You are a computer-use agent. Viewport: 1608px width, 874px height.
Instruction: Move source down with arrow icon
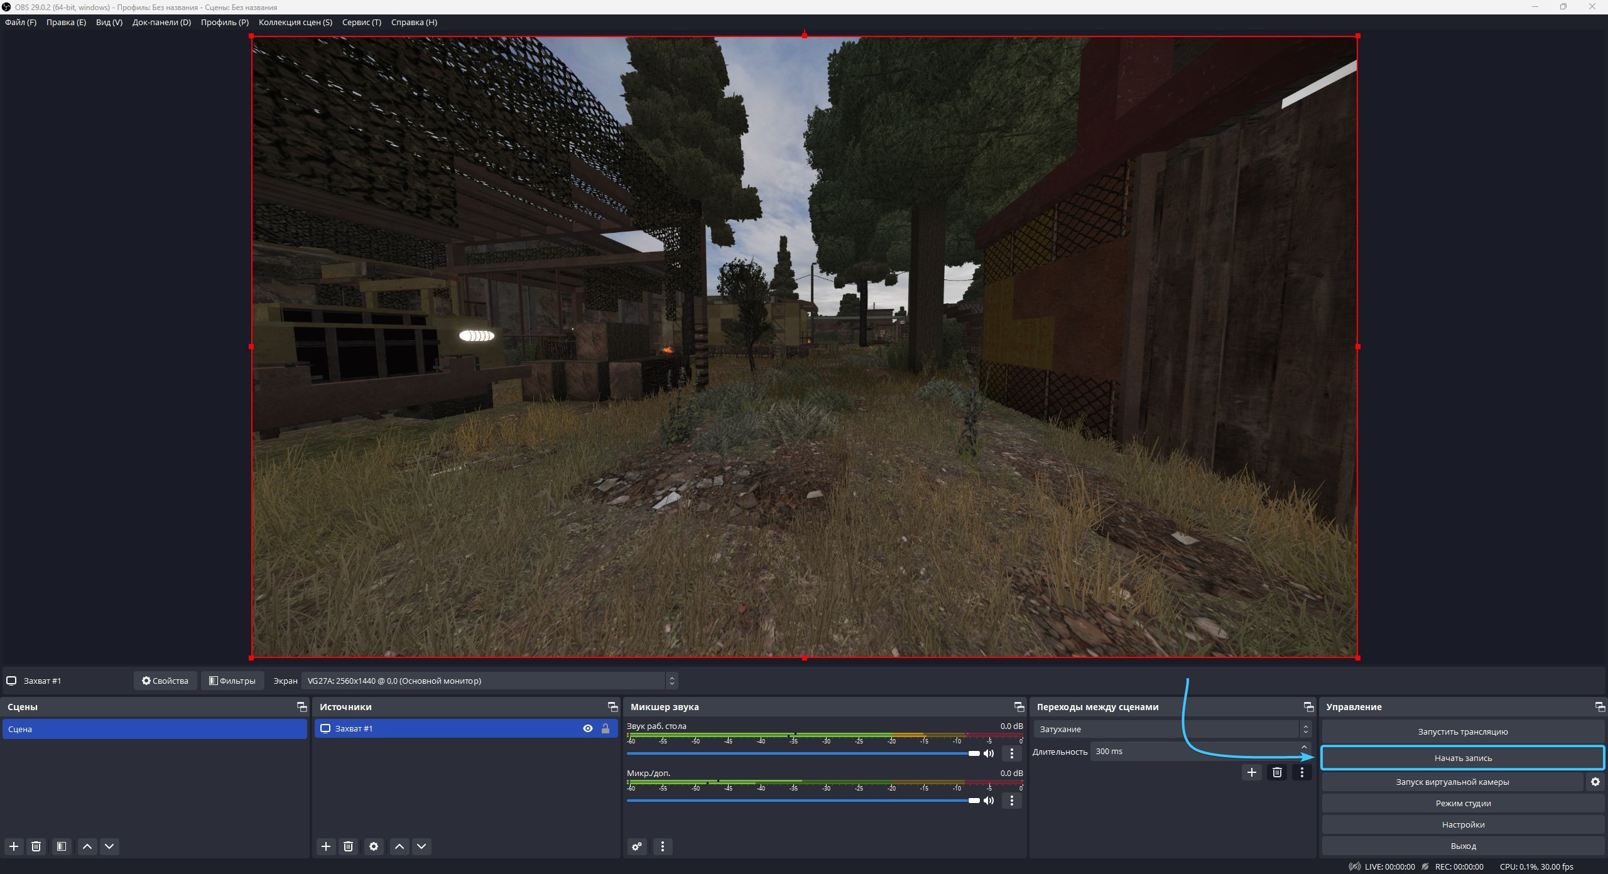click(x=421, y=846)
